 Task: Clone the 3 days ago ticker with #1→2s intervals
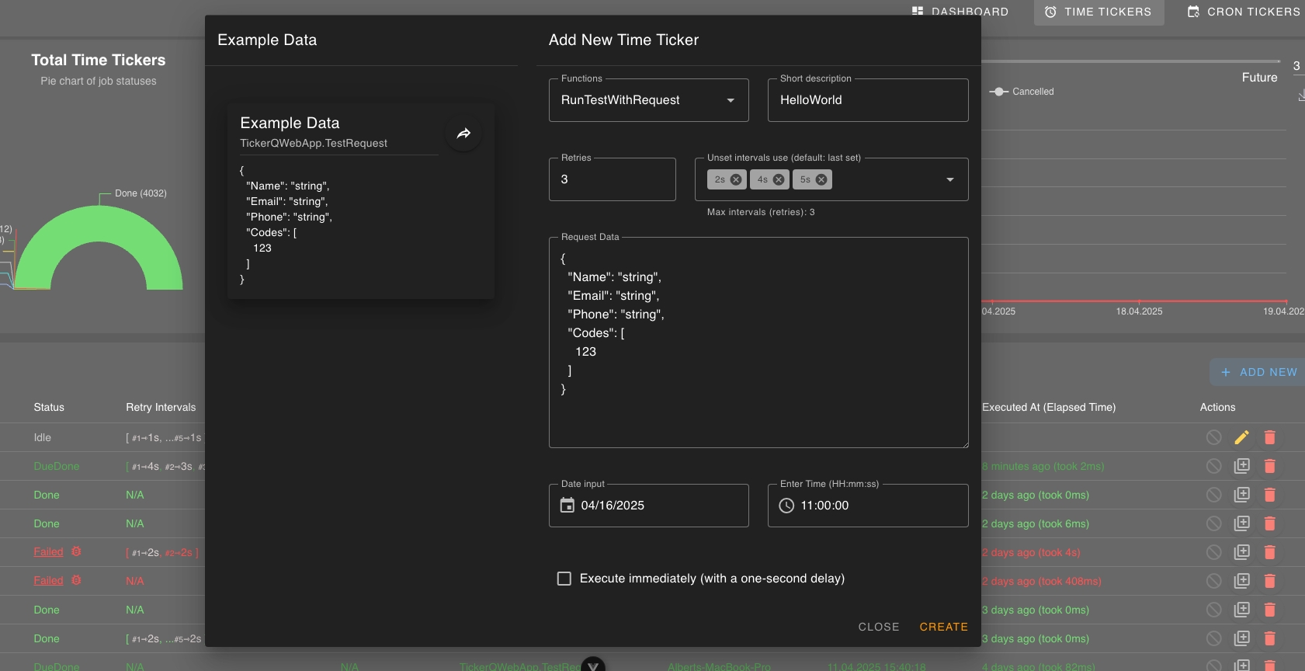click(1242, 638)
